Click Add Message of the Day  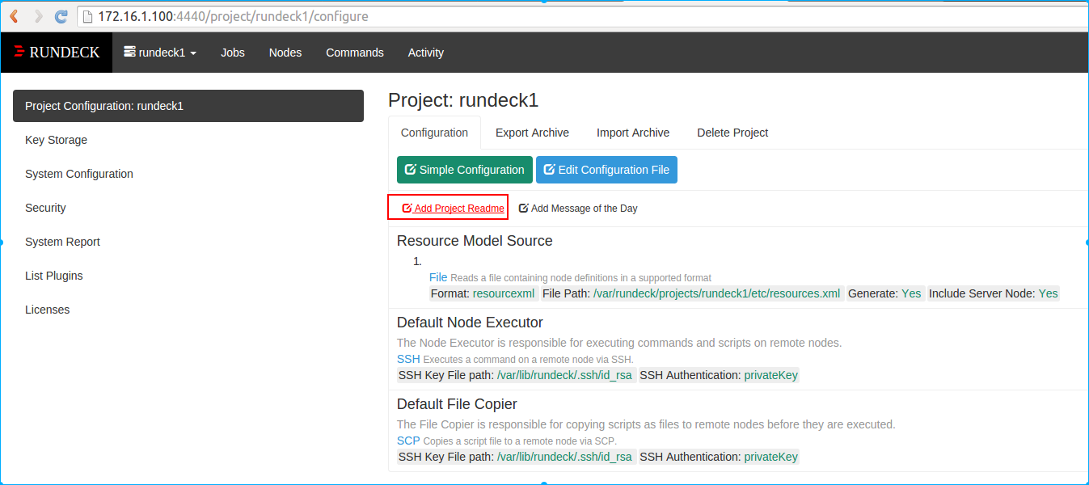(578, 209)
